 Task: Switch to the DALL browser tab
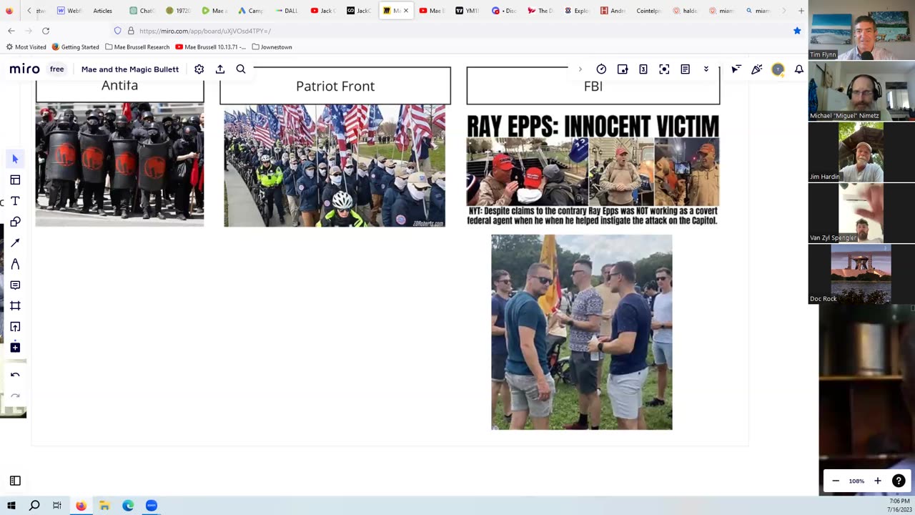(x=287, y=11)
